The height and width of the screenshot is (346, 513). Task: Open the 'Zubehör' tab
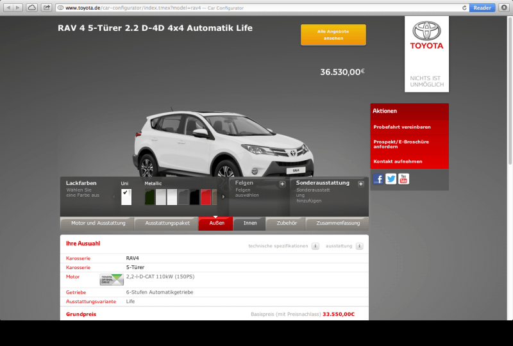click(x=286, y=224)
